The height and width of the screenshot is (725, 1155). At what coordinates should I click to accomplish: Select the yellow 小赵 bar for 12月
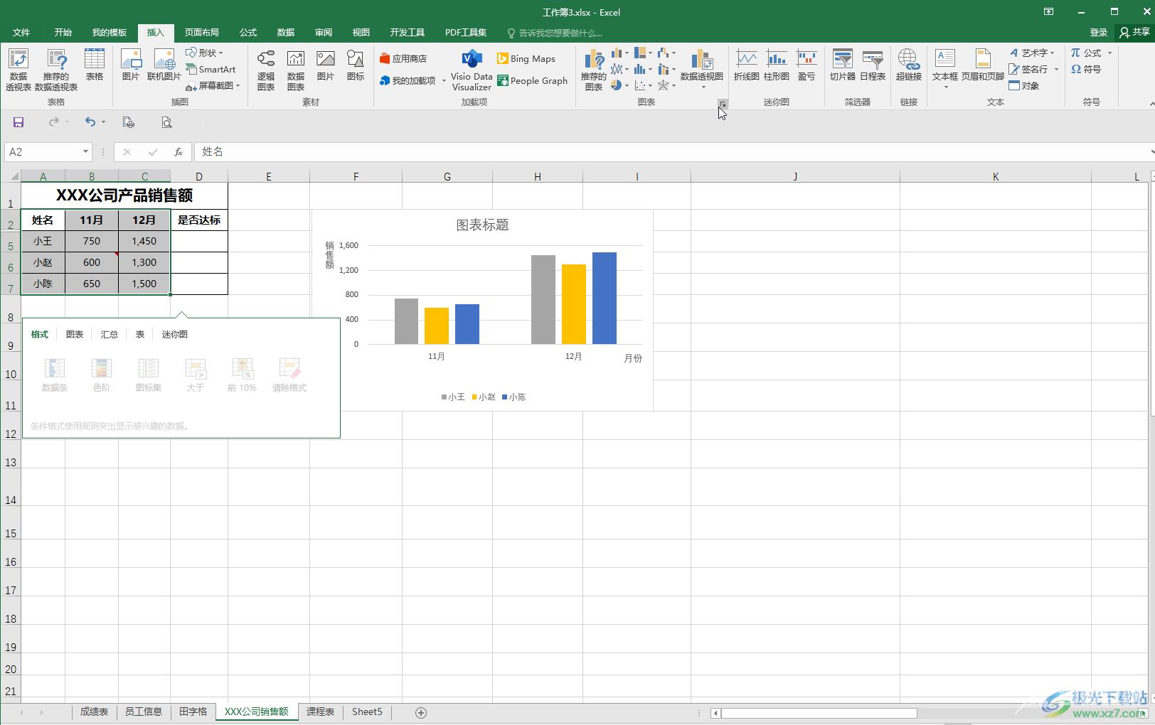point(574,304)
